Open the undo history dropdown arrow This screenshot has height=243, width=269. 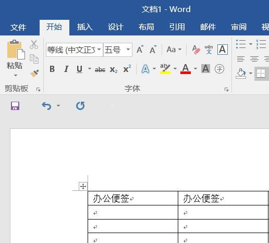58,106
